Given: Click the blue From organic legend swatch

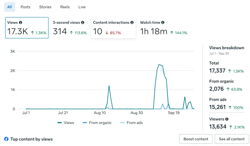Looking at the screenshot, I should pyautogui.click(x=85, y=123).
